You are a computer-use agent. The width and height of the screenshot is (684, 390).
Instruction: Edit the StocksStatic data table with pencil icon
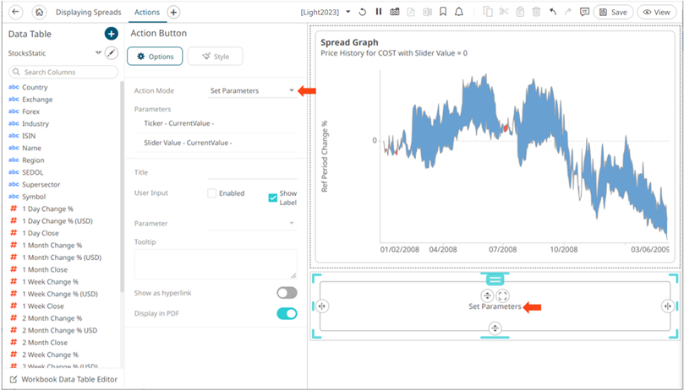click(x=111, y=53)
